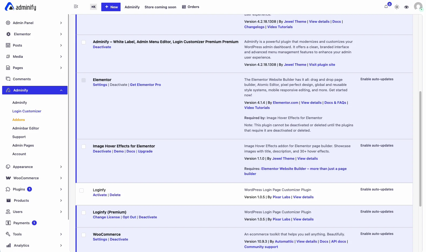Click Change License for Loginfy Premium
The height and width of the screenshot is (252, 426).
pyautogui.click(x=106, y=217)
